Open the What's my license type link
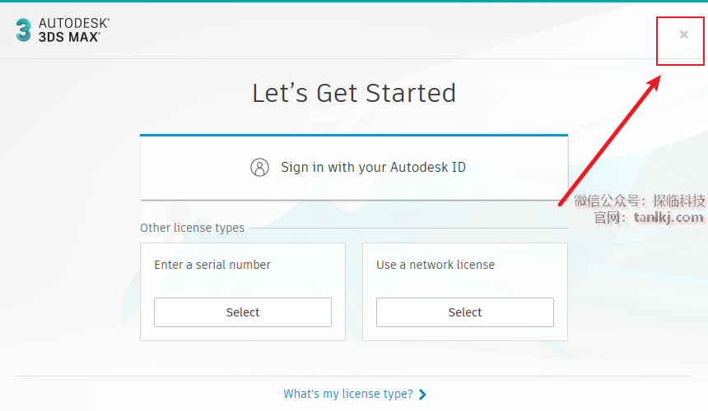Viewport: 708px width, 411px height. coord(348,394)
